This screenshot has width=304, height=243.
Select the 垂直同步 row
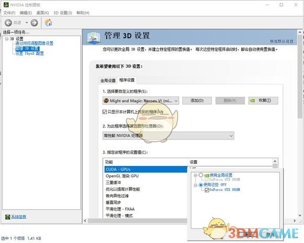coord(146,202)
